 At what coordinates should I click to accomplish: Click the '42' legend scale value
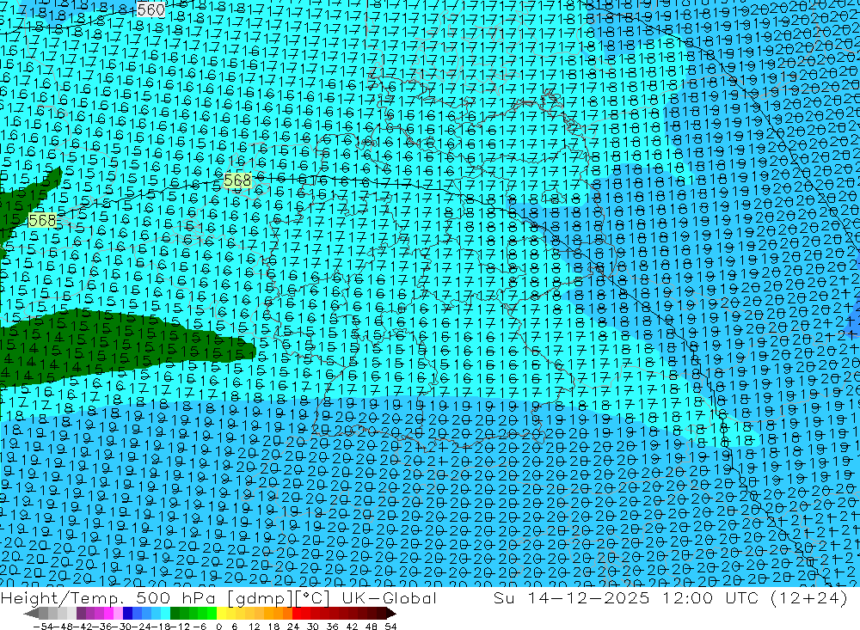click(352, 627)
